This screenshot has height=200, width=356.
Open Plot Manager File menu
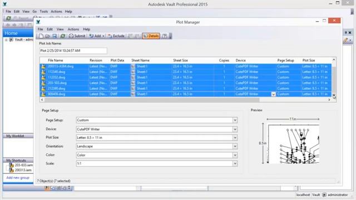tap(40, 29)
